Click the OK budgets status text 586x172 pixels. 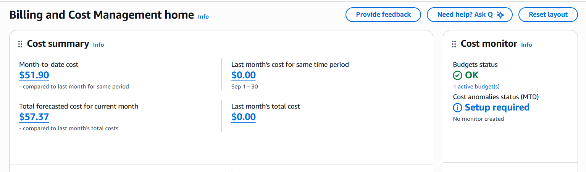click(x=472, y=75)
